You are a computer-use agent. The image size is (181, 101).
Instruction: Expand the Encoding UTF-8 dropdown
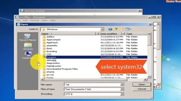point(122,94)
